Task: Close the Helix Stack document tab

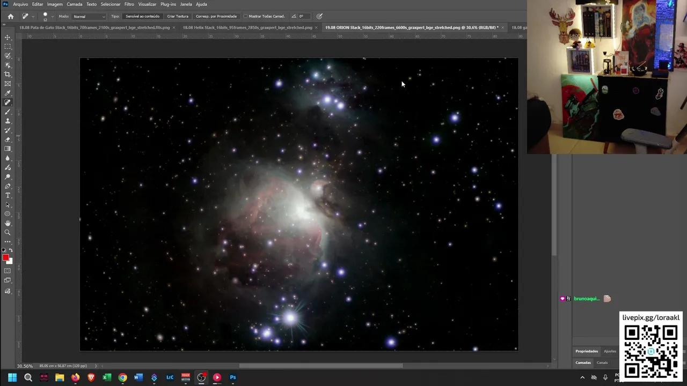Action: tap(316, 27)
